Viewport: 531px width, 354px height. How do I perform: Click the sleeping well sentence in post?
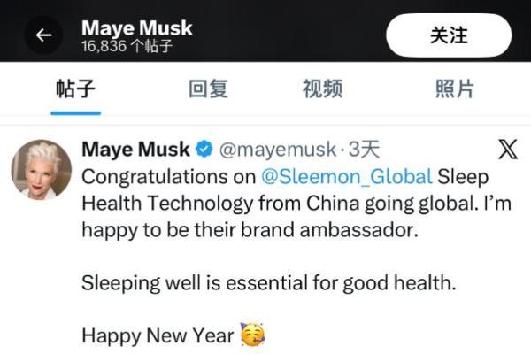[x=269, y=283]
